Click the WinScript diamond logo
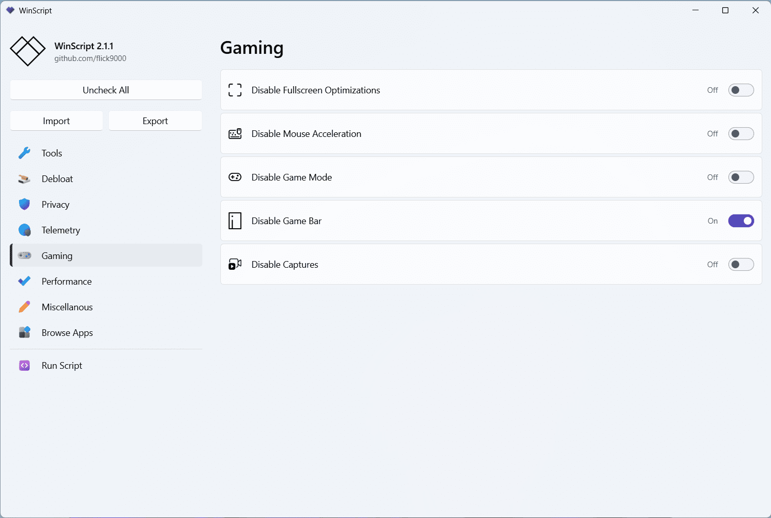Screen dimensions: 771x518 (x=28, y=51)
